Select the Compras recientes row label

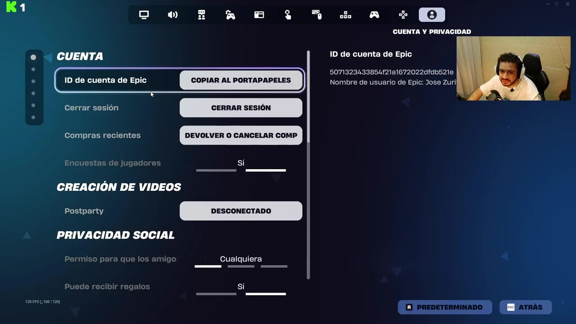coord(103,135)
